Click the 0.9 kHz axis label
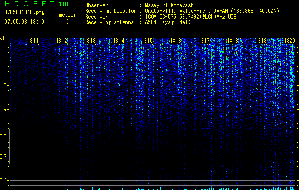Viewport: 299px width, 190px height. 3,109
